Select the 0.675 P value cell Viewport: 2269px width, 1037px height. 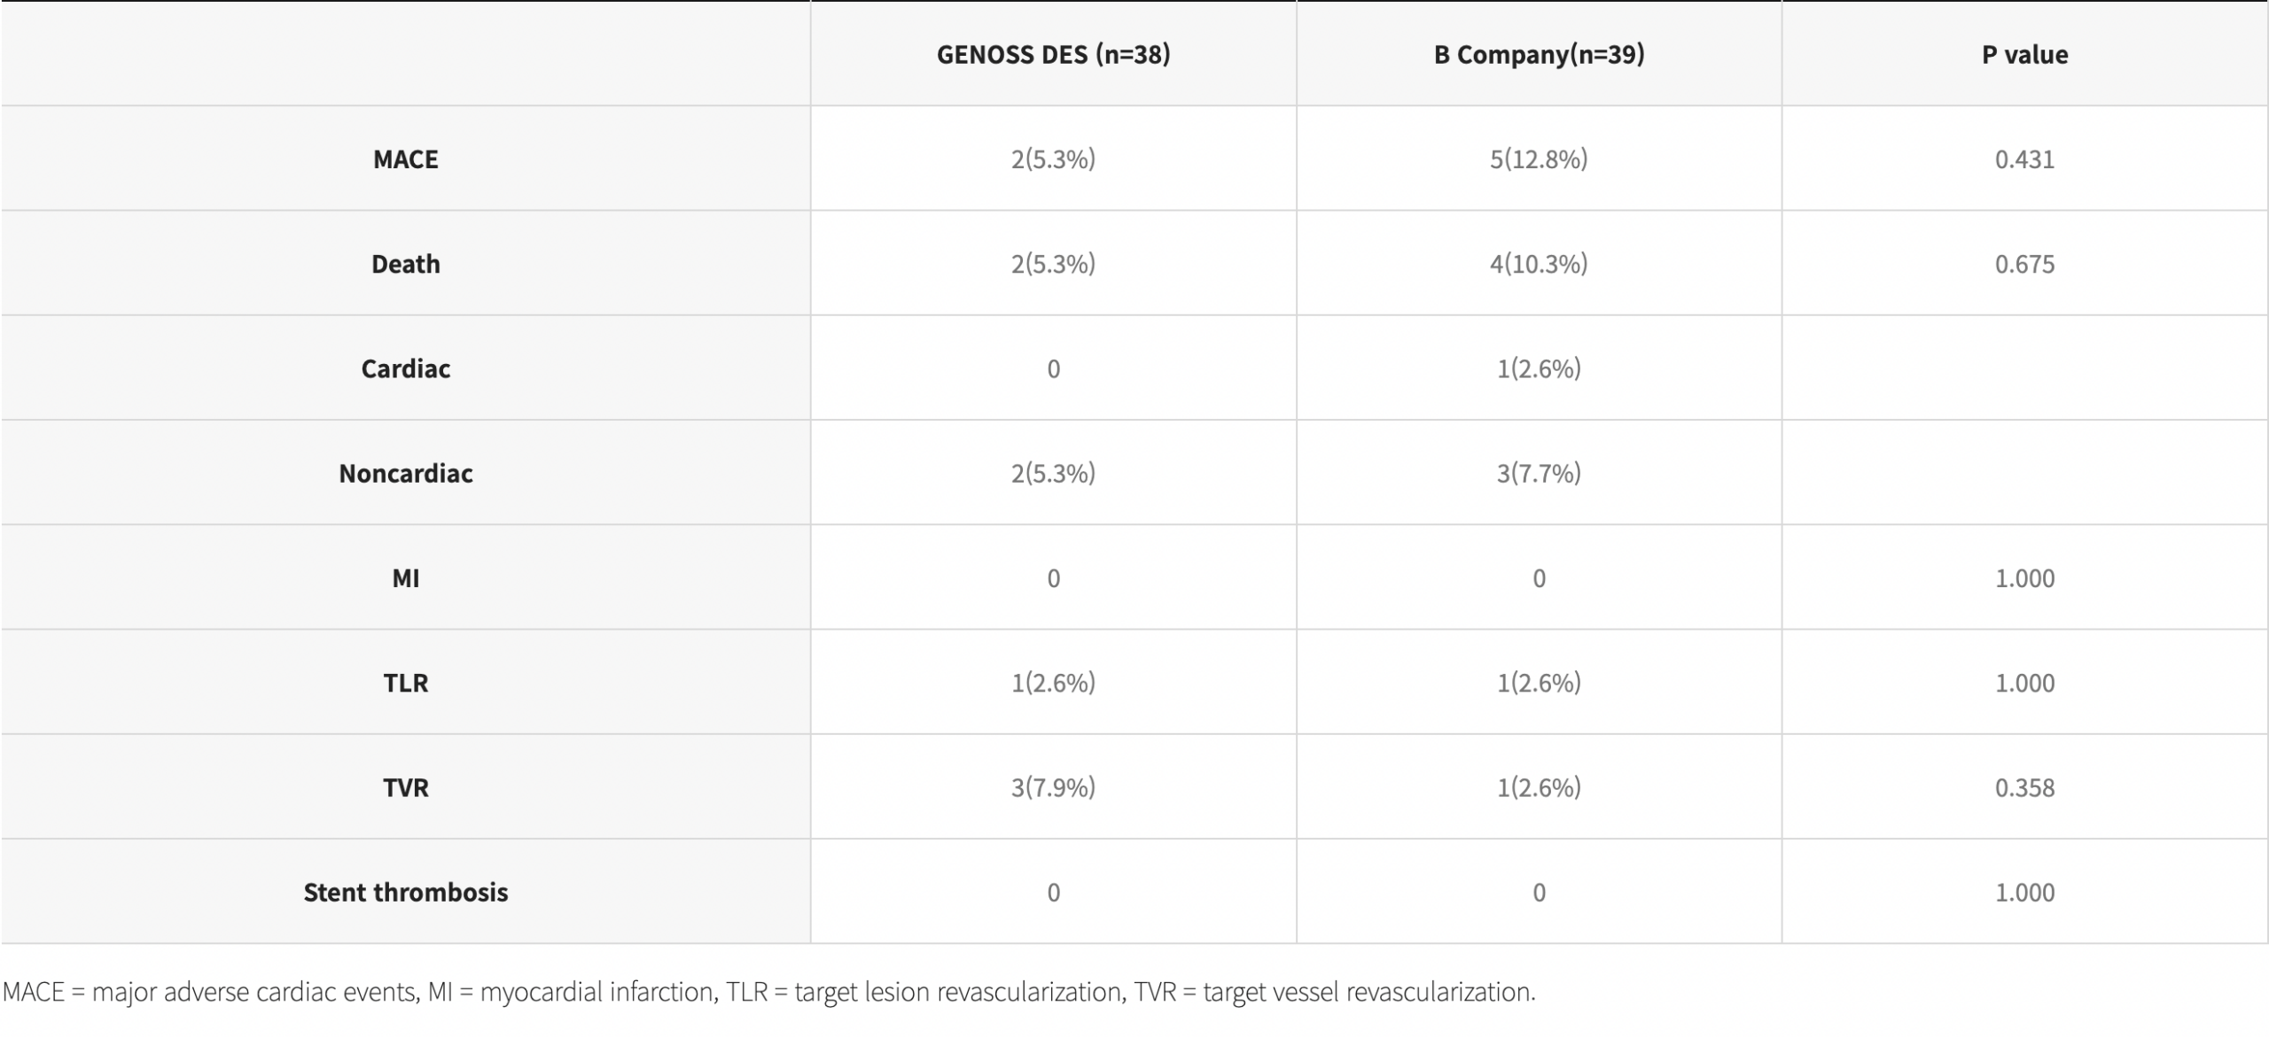[x=2024, y=264]
